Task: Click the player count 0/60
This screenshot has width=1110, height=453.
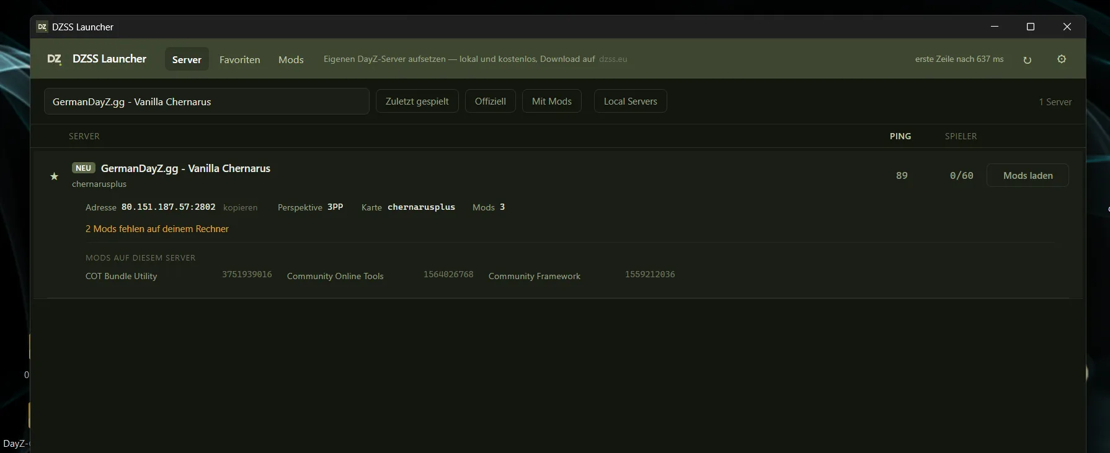Action: (x=962, y=176)
